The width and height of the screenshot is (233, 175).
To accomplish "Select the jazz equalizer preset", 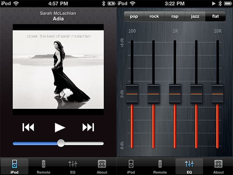I will click(x=195, y=16).
